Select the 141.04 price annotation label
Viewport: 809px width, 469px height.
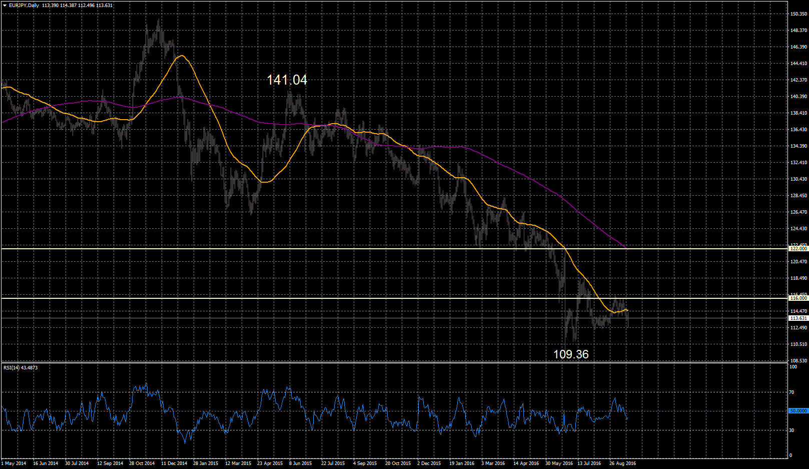tap(287, 80)
